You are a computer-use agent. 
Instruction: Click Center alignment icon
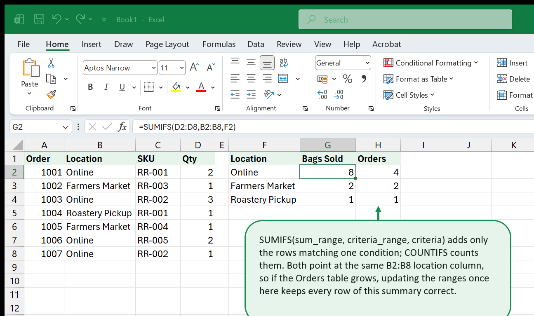(251, 78)
